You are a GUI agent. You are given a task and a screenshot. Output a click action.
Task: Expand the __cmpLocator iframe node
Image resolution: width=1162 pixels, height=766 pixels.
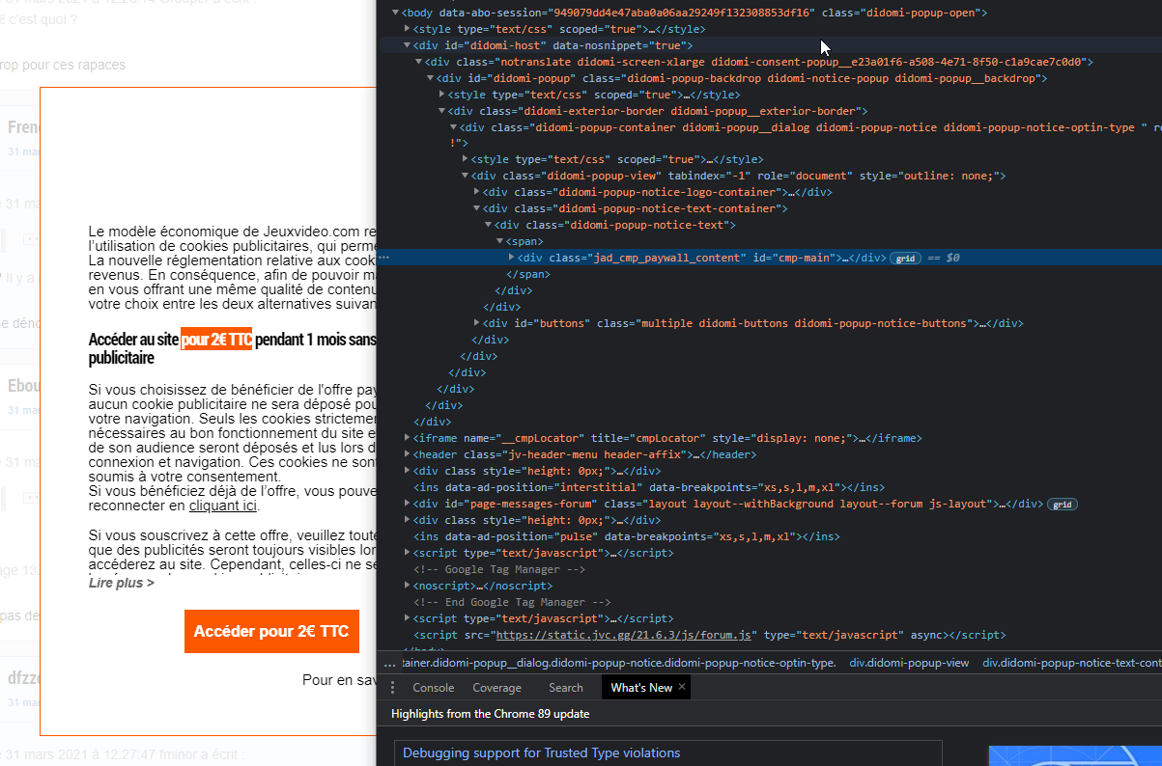408,438
